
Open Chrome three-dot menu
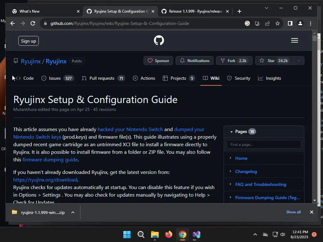pyautogui.click(x=310, y=23)
